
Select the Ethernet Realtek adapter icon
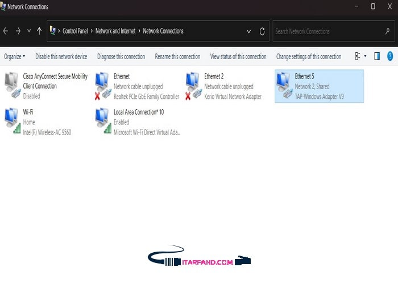click(102, 85)
